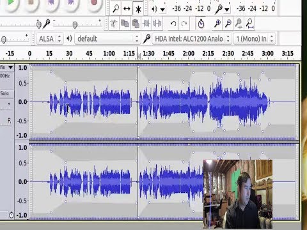Click 2:30 on the timeline ruler
Screen dimensions: 307x230
coord(228,53)
